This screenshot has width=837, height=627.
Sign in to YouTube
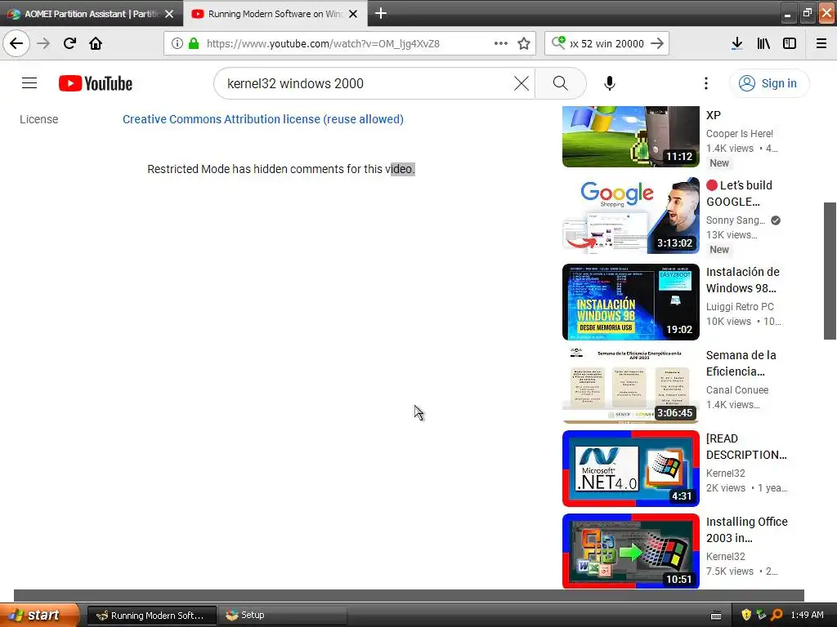[768, 83]
